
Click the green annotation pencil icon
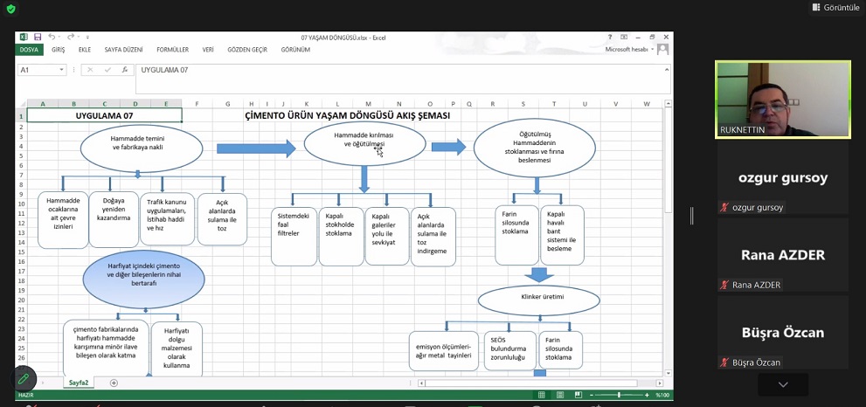click(x=24, y=378)
